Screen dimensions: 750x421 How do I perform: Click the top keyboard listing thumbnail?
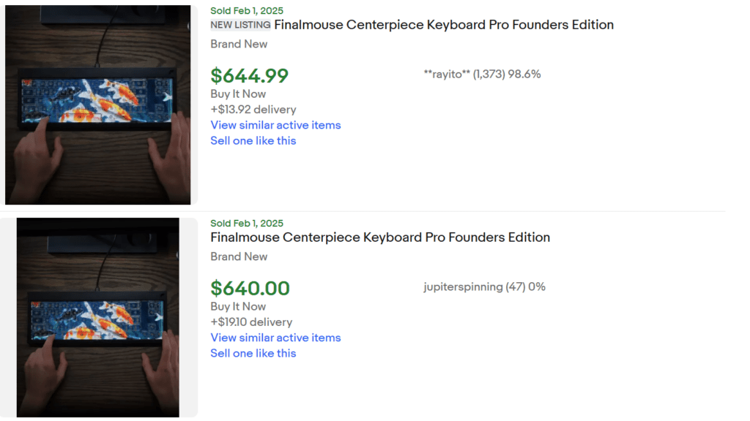pos(99,103)
